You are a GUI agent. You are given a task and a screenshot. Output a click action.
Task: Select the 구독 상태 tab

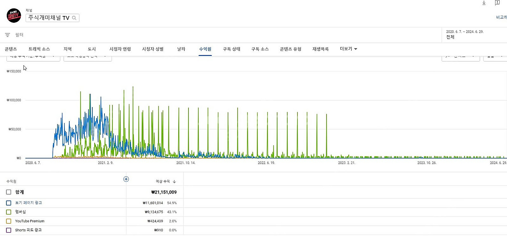coord(231,49)
